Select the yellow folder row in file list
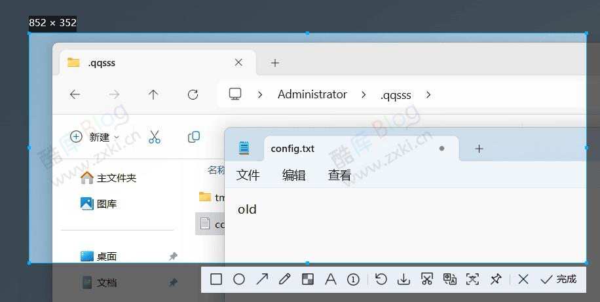Viewport: 600px width, 302px height. tap(211, 197)
